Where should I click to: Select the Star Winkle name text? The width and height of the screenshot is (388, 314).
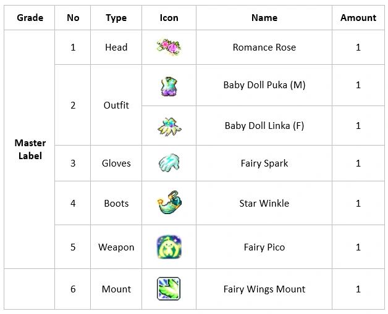(x=264, y=204)
